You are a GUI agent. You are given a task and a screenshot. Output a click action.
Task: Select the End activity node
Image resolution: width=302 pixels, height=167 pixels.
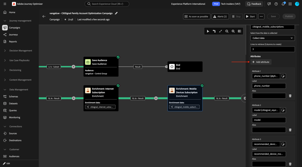click(185, 67)
